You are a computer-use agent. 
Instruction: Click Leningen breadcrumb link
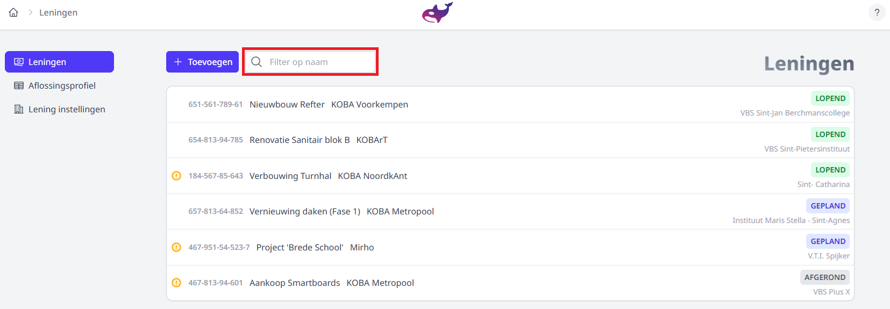pos(58,12)
